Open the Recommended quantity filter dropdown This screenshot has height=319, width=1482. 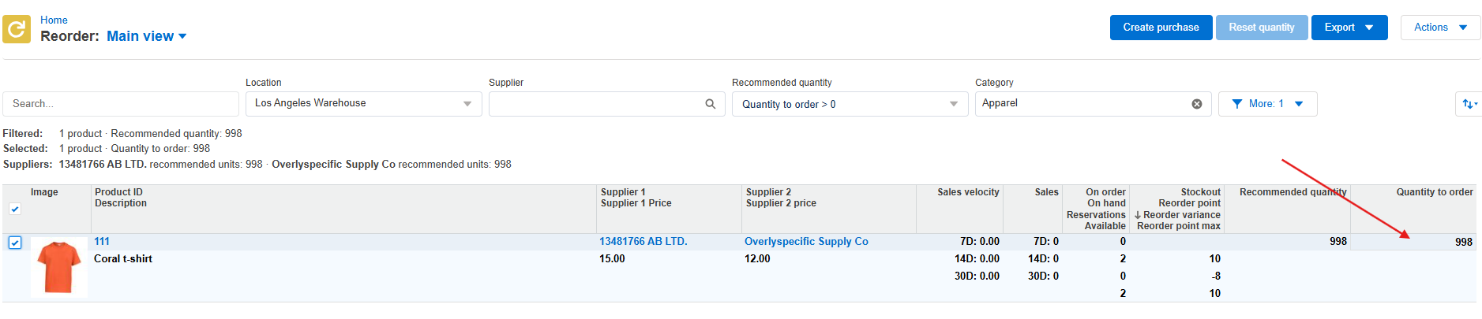[850, 104]
